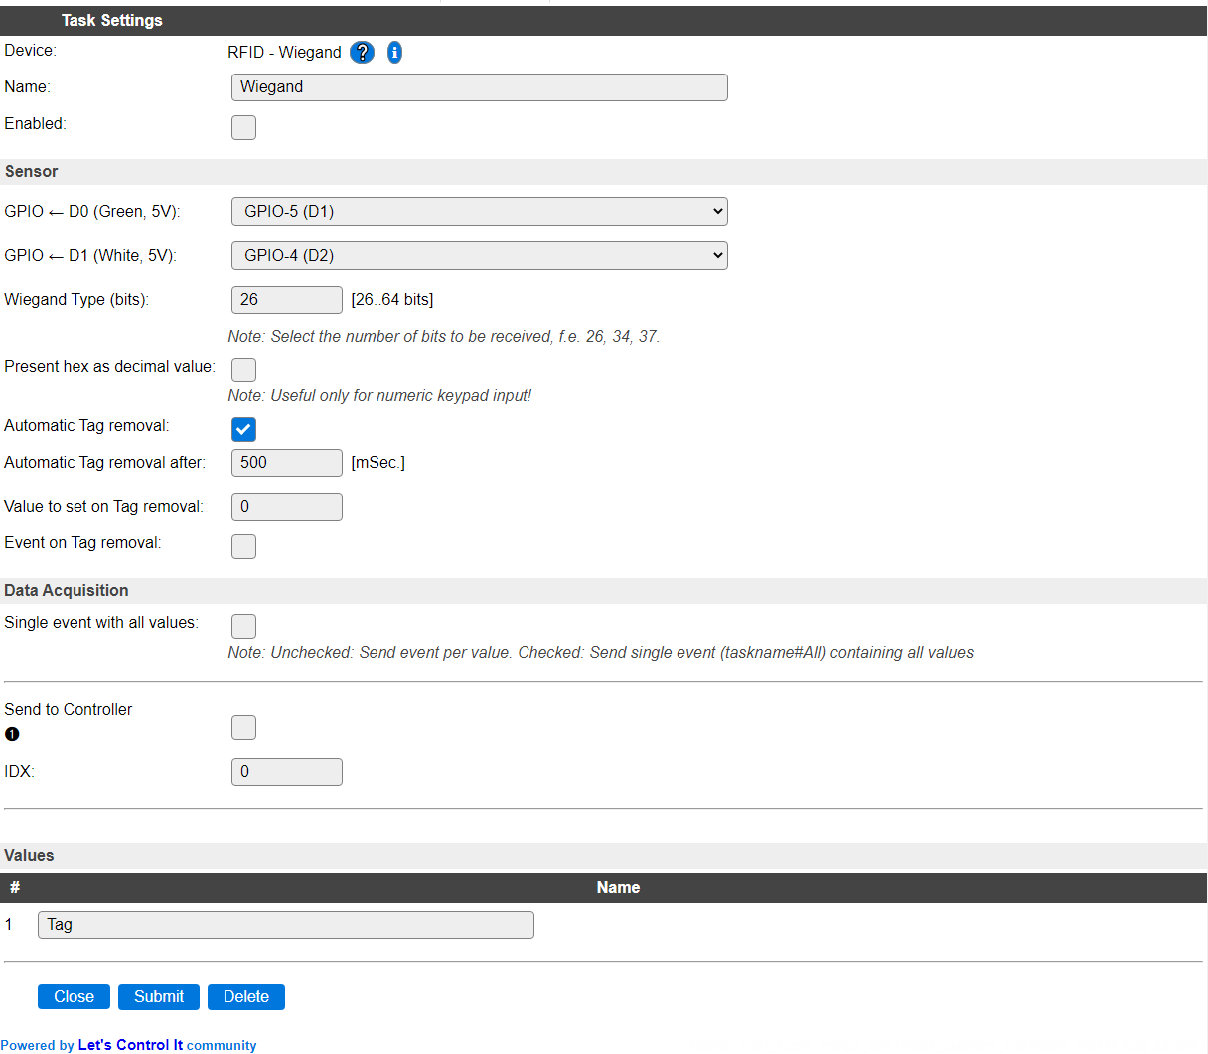Open the GPIO D1 (White) pin dropdown
This screenshot has height=1054, width=1208.
click(x=480, y=255)
